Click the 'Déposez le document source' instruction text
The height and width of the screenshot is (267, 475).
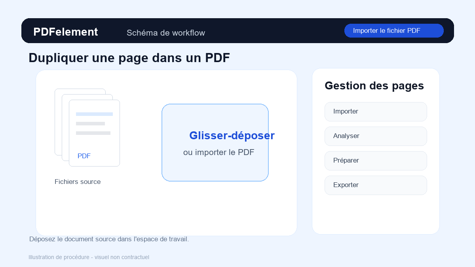point(109,239)
